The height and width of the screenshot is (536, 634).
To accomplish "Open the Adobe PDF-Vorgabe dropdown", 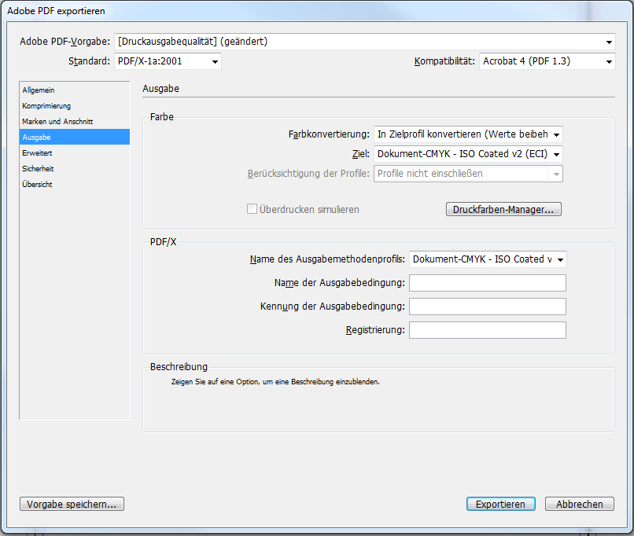I will 364,42.
